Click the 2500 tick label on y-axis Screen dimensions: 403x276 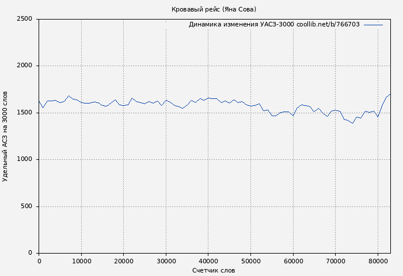[24, 19]
